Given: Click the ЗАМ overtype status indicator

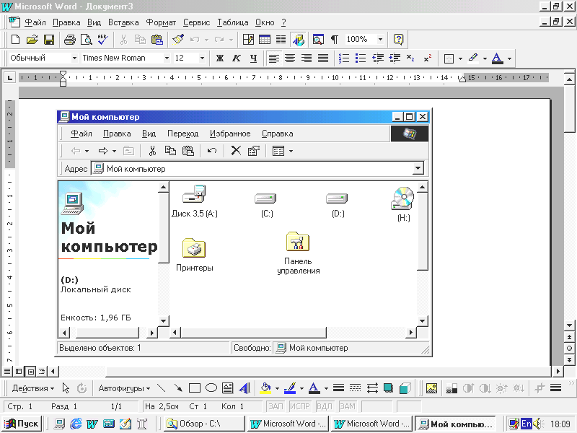Looking at the screenshot, I should point(347,406).
